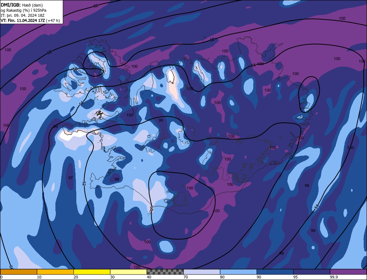Image resolution: width=367 pixels, height=280 pixels.
Task: Click the pale yellow 30–40 legend swatch
Action: tap(128, 272)
